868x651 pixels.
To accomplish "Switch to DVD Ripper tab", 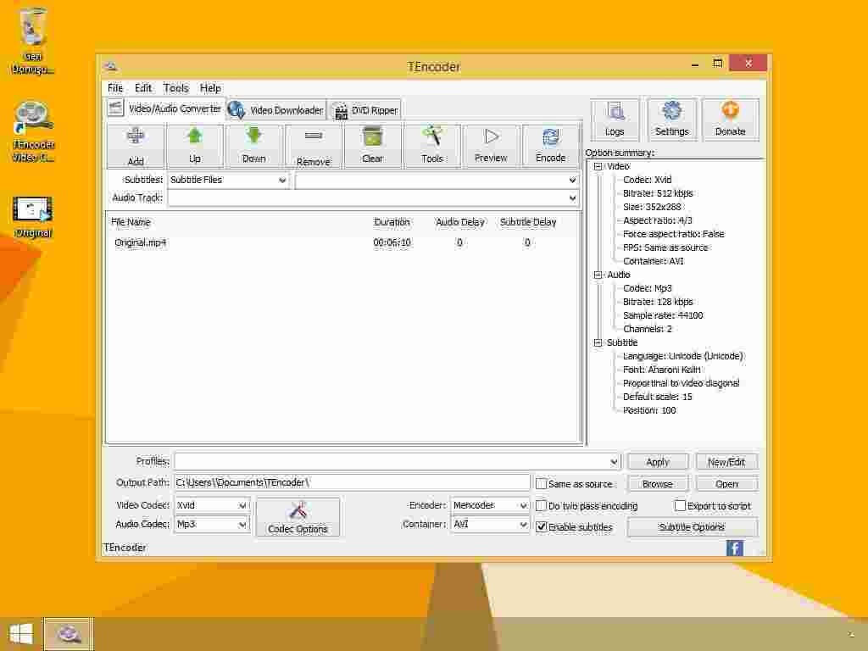I will [366, 110].
